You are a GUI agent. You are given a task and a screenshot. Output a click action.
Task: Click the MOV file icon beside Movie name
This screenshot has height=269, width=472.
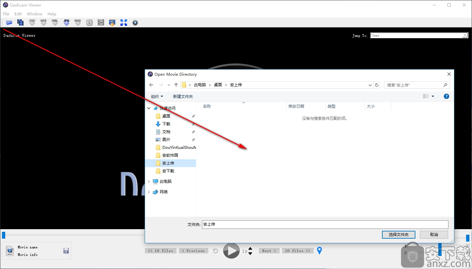tap(10, 251)
